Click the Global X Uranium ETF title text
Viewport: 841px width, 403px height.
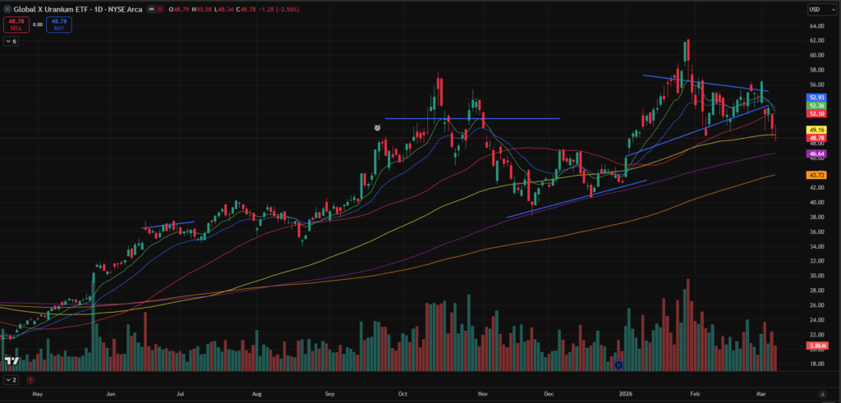click(51, 9)
